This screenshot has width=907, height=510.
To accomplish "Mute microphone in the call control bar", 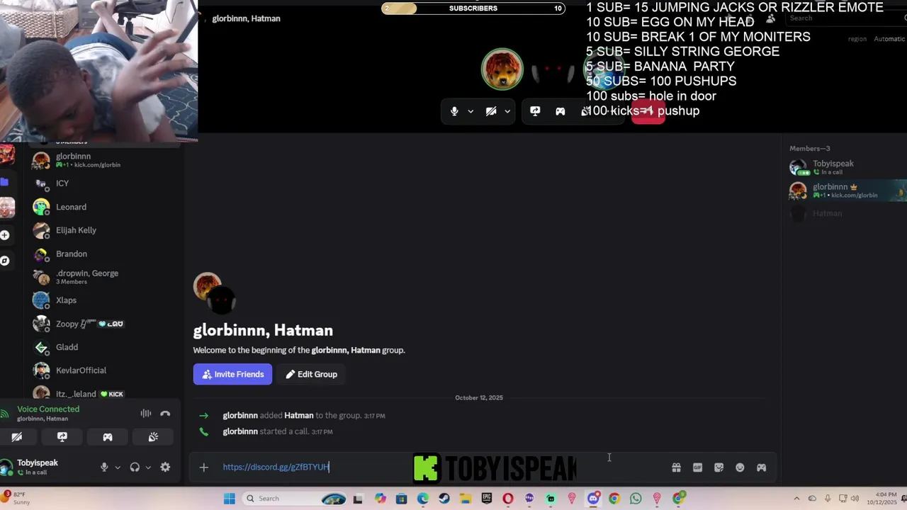I will click(x=454, y=111).
